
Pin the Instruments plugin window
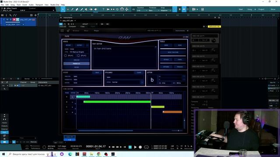[215, 17]
